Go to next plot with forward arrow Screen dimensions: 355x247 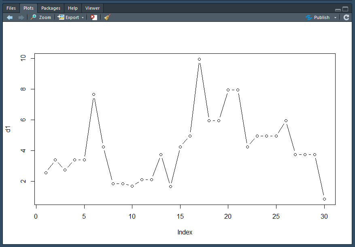(21, 17)
